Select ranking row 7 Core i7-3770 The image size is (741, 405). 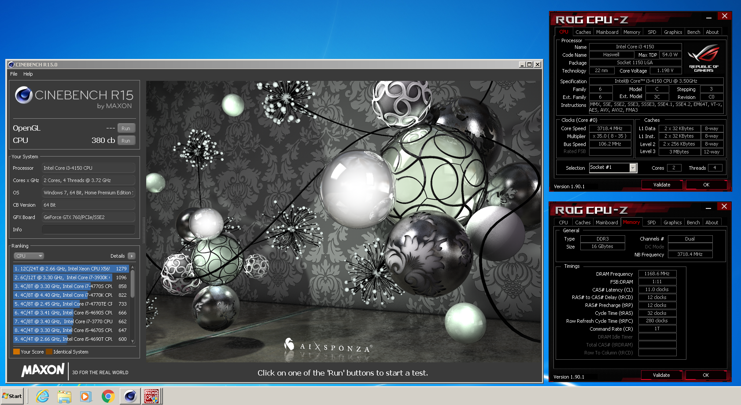tap(71, 321)
